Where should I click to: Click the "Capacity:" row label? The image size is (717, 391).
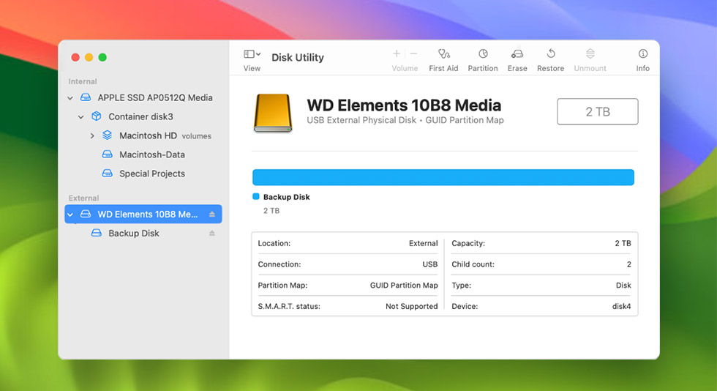point(468,243)
